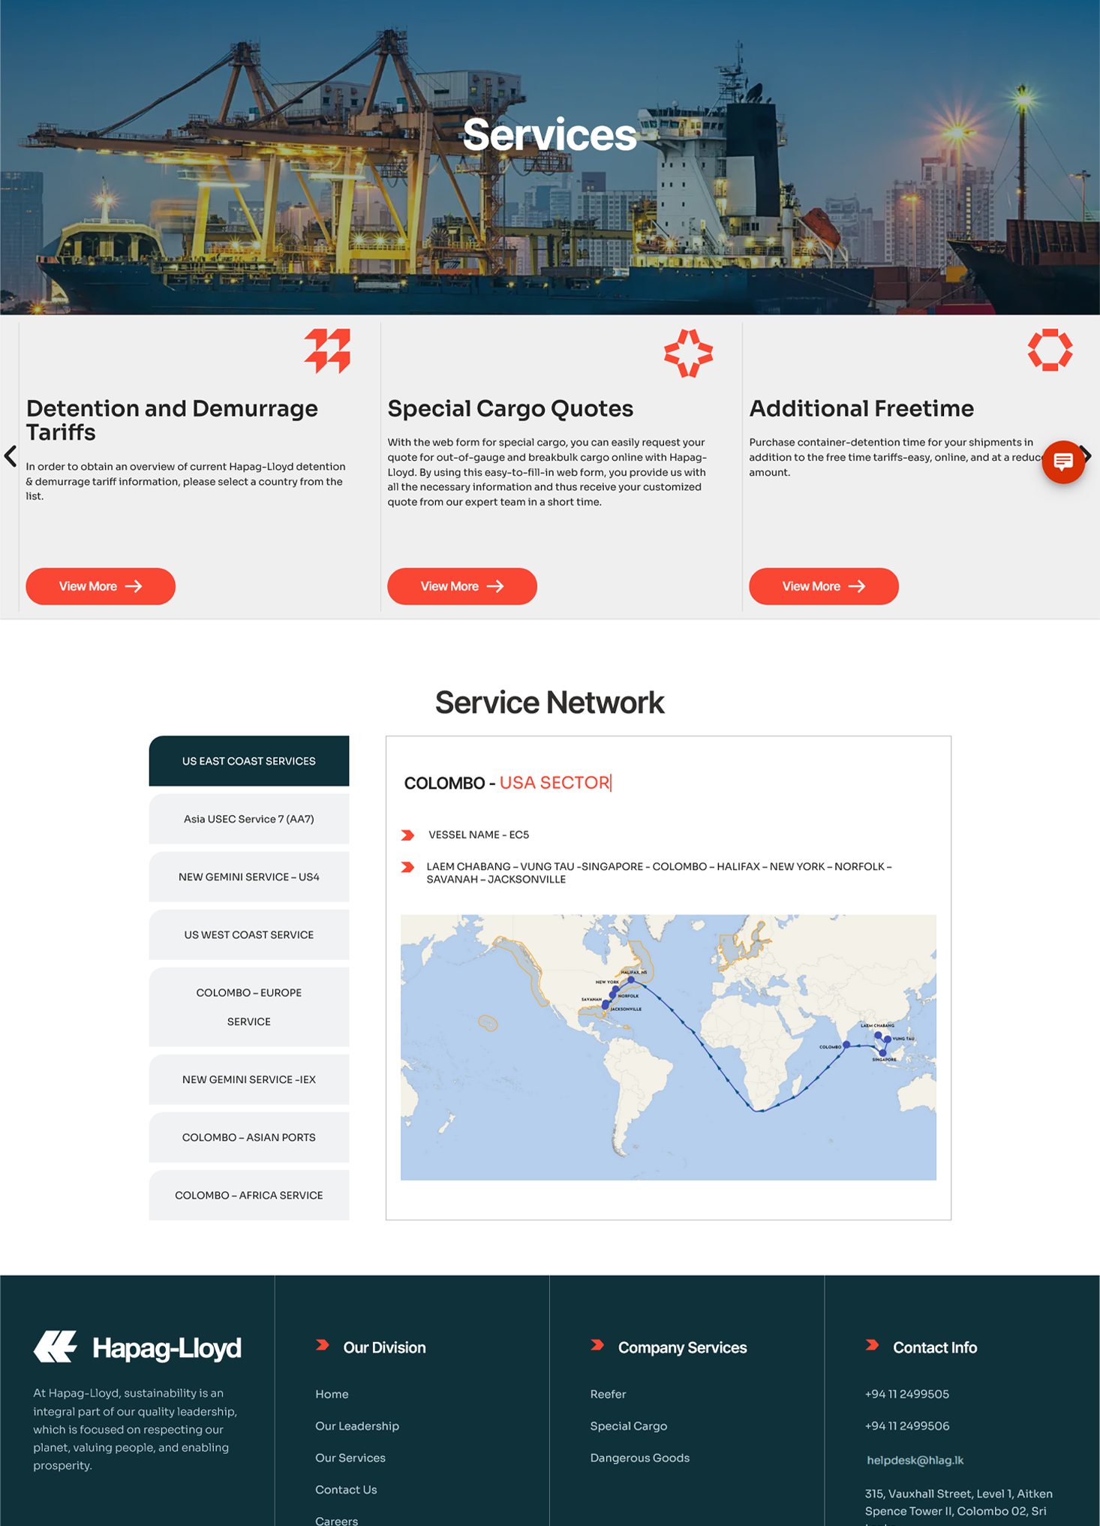
Task: Select the COLOMBO – EUROPE SERVICE tab
Action: click(249, 1007)
